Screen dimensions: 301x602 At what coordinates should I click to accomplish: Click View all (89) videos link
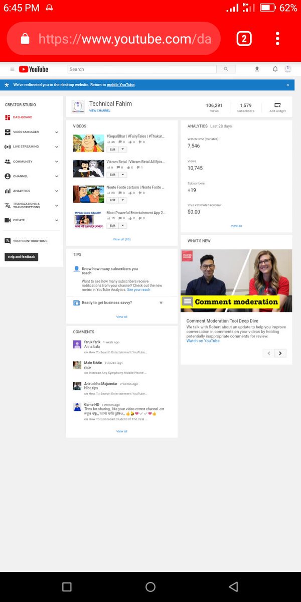[x=122, y=239]
